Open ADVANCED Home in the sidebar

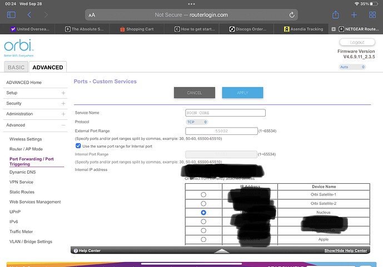(x=24, y=82)
